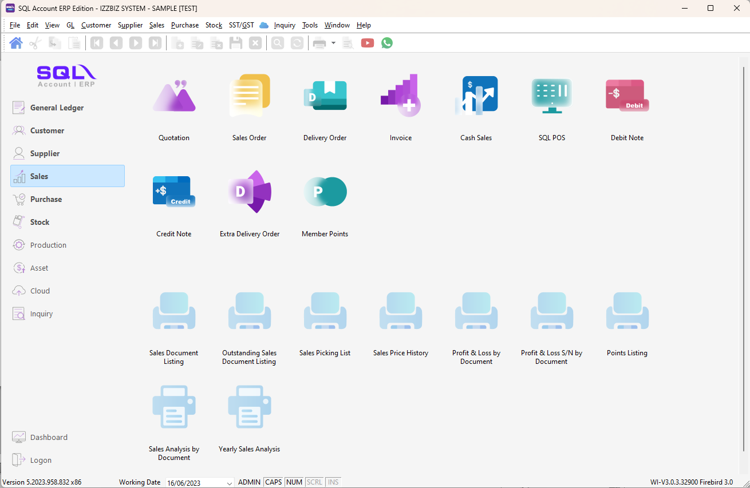This screenshot has height=488, width=750.
Task: Click the WhatsApp toolbar icon
Action: [x=387, y=43]
